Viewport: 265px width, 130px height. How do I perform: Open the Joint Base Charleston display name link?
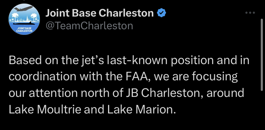(100, 13)
